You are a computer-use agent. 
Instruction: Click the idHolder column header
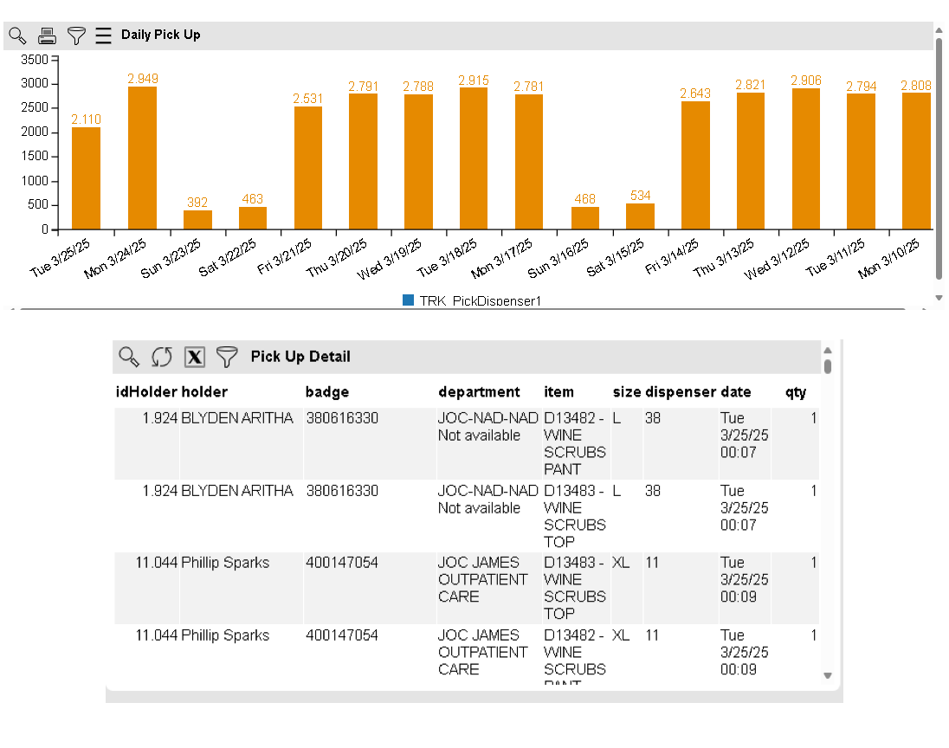[146, 392]
